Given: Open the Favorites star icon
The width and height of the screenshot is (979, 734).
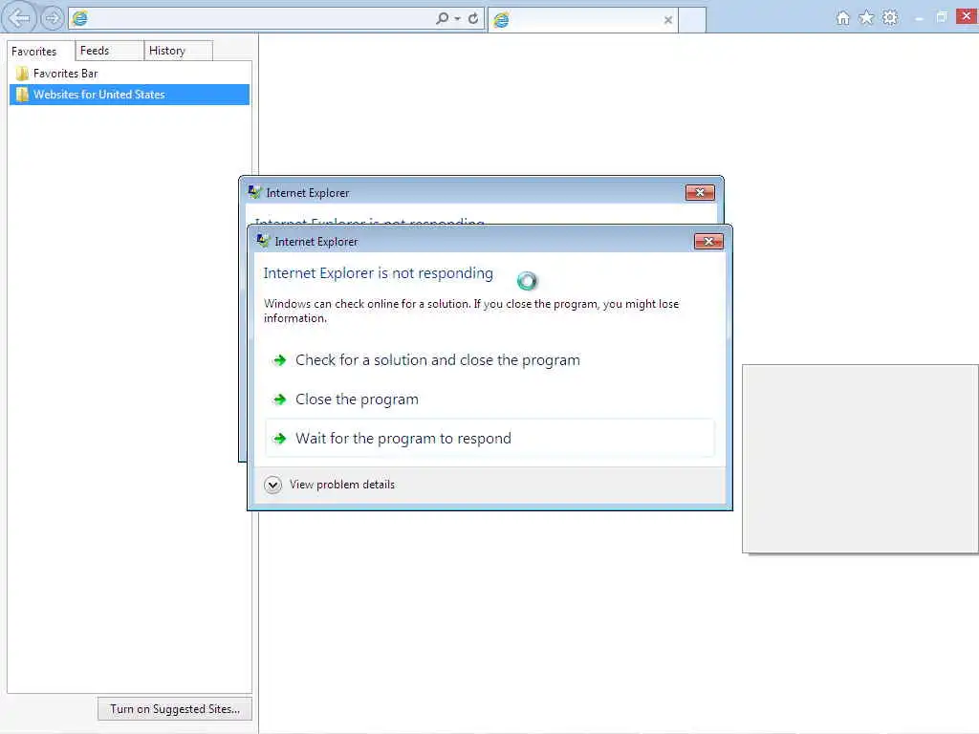Looking at the screenshot, I should (866, 17).
